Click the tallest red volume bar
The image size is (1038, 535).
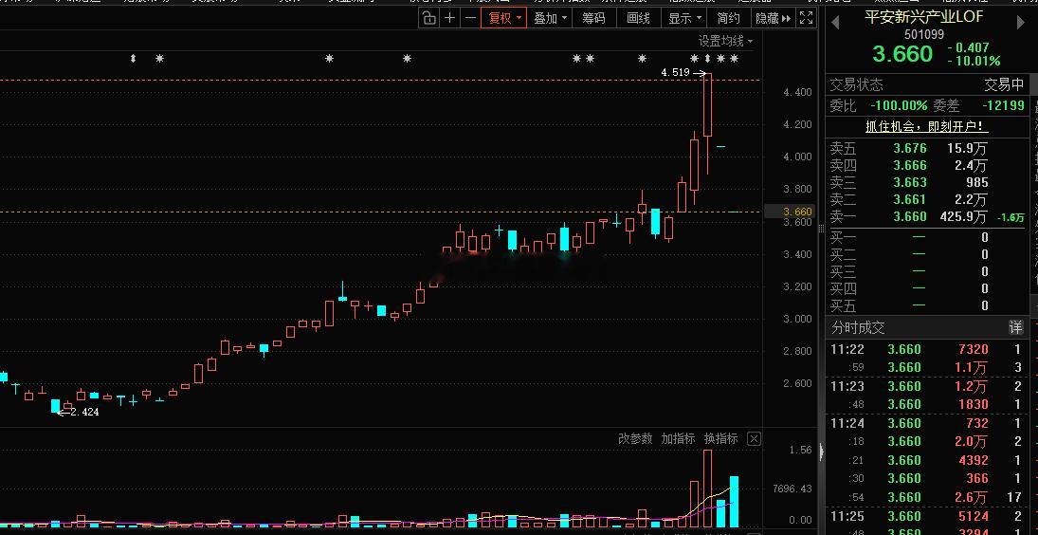[x=708, y=489]
